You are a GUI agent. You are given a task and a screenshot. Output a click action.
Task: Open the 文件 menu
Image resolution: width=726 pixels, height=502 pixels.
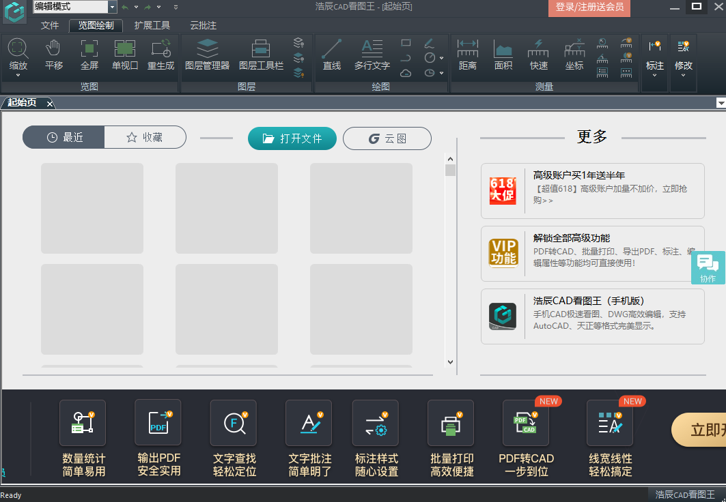pyautogui.click(x=50, y=25)
